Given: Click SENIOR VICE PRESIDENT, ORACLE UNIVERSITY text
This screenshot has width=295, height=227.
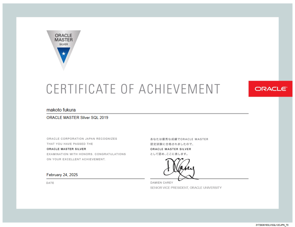Looking at the screenshot, I should coord(186,188).
